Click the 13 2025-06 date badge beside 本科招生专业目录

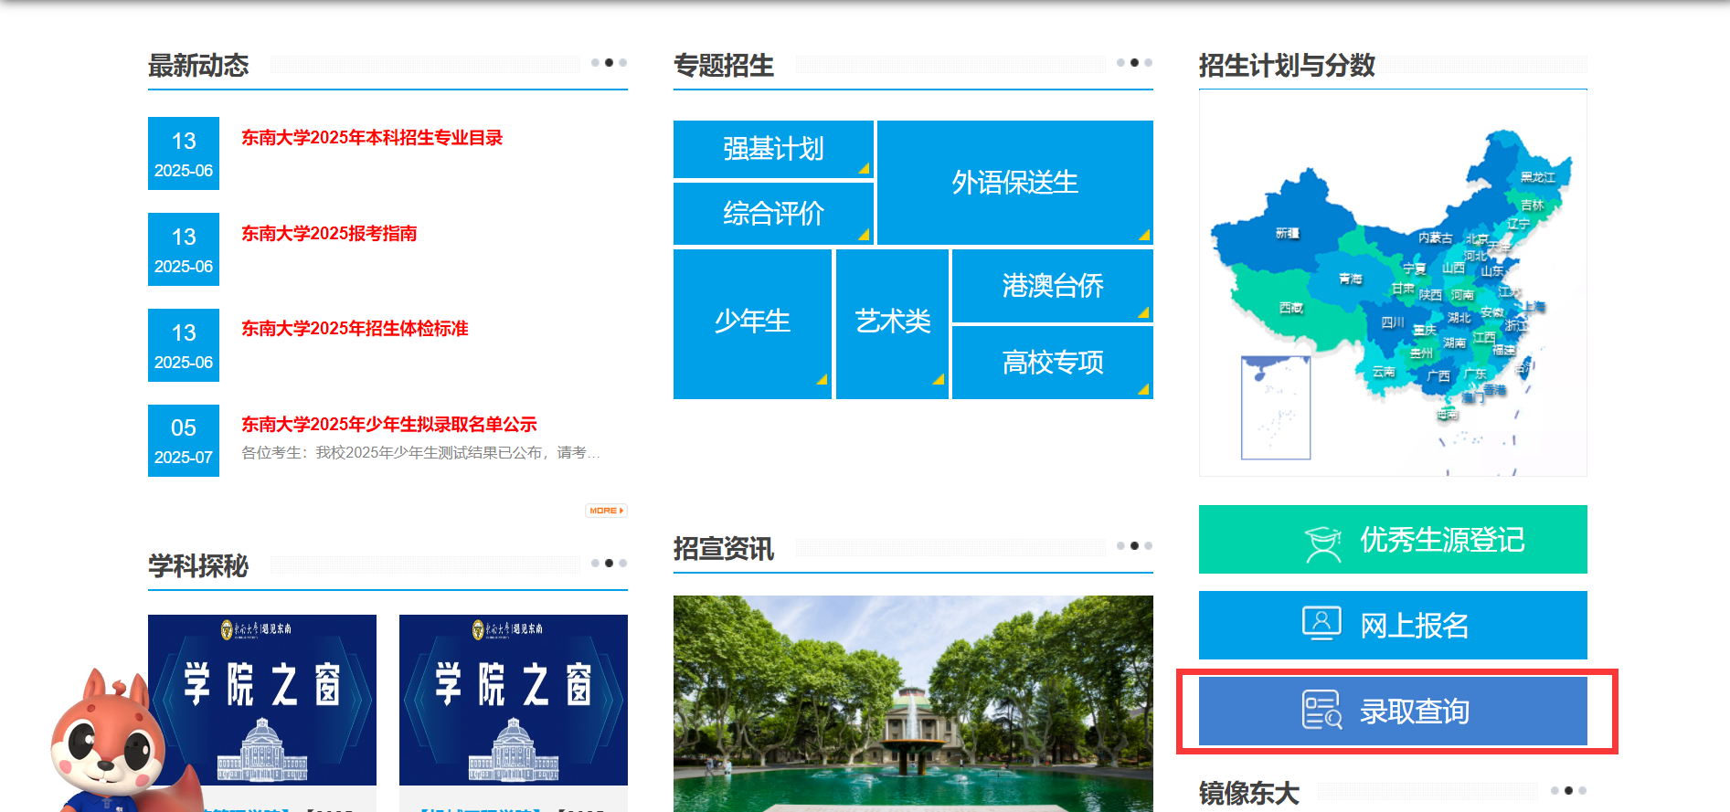[184, 153]
